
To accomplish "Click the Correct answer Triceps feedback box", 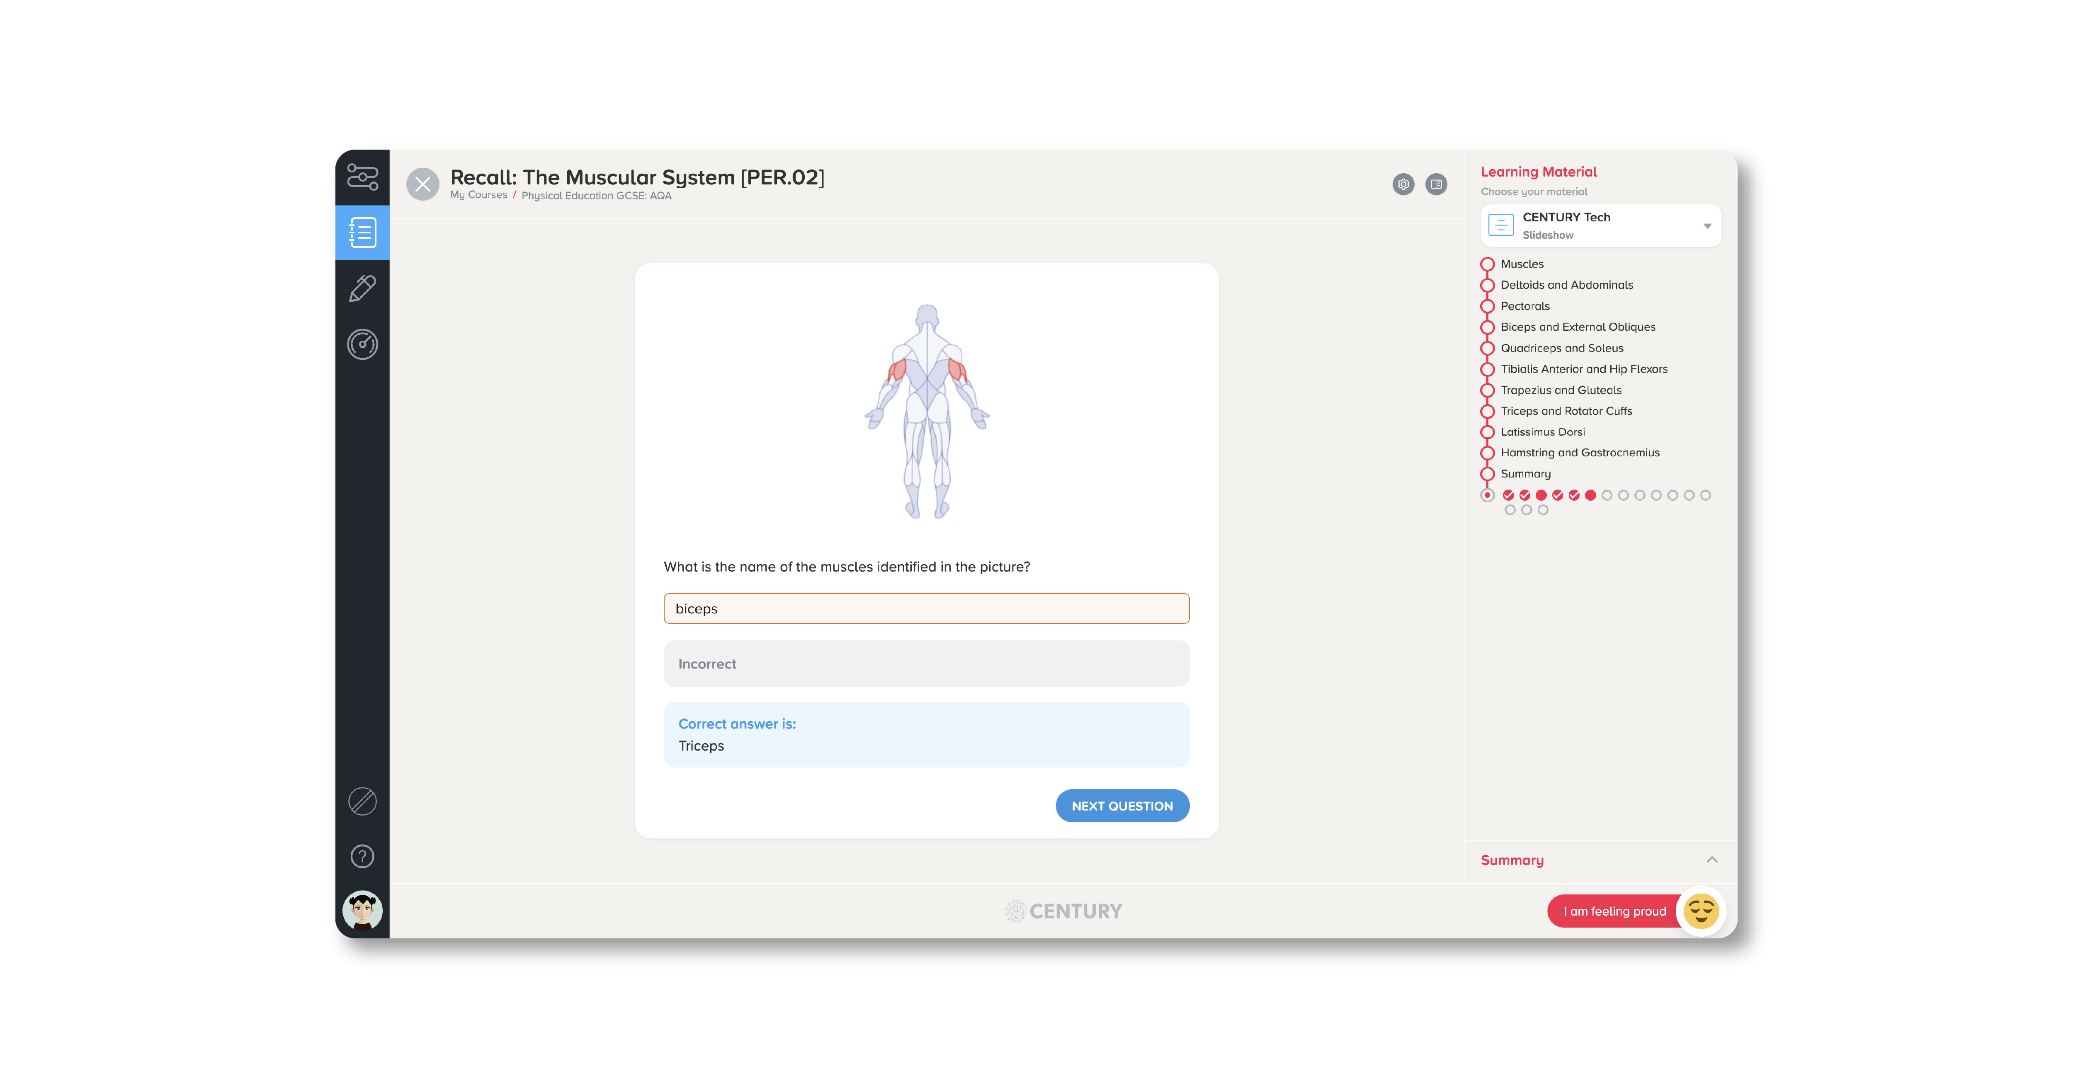I will click(x=926, y=734).
